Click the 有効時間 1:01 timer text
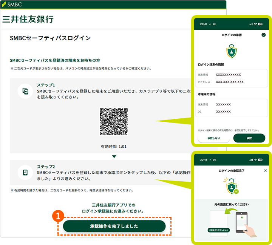The height and width of the screenshot is (245, 272). (114, 147)
